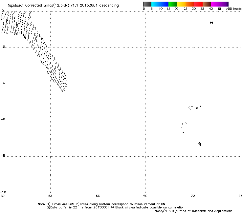Click the '72' longitude axis label
The height and width of the screenshot is (213, 243).
pos(193,196)
